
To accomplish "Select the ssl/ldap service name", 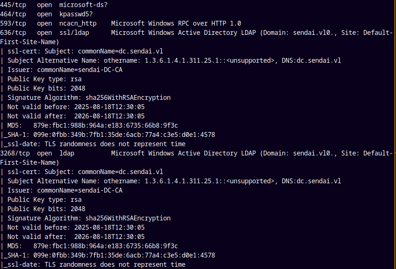I will 74,33.
